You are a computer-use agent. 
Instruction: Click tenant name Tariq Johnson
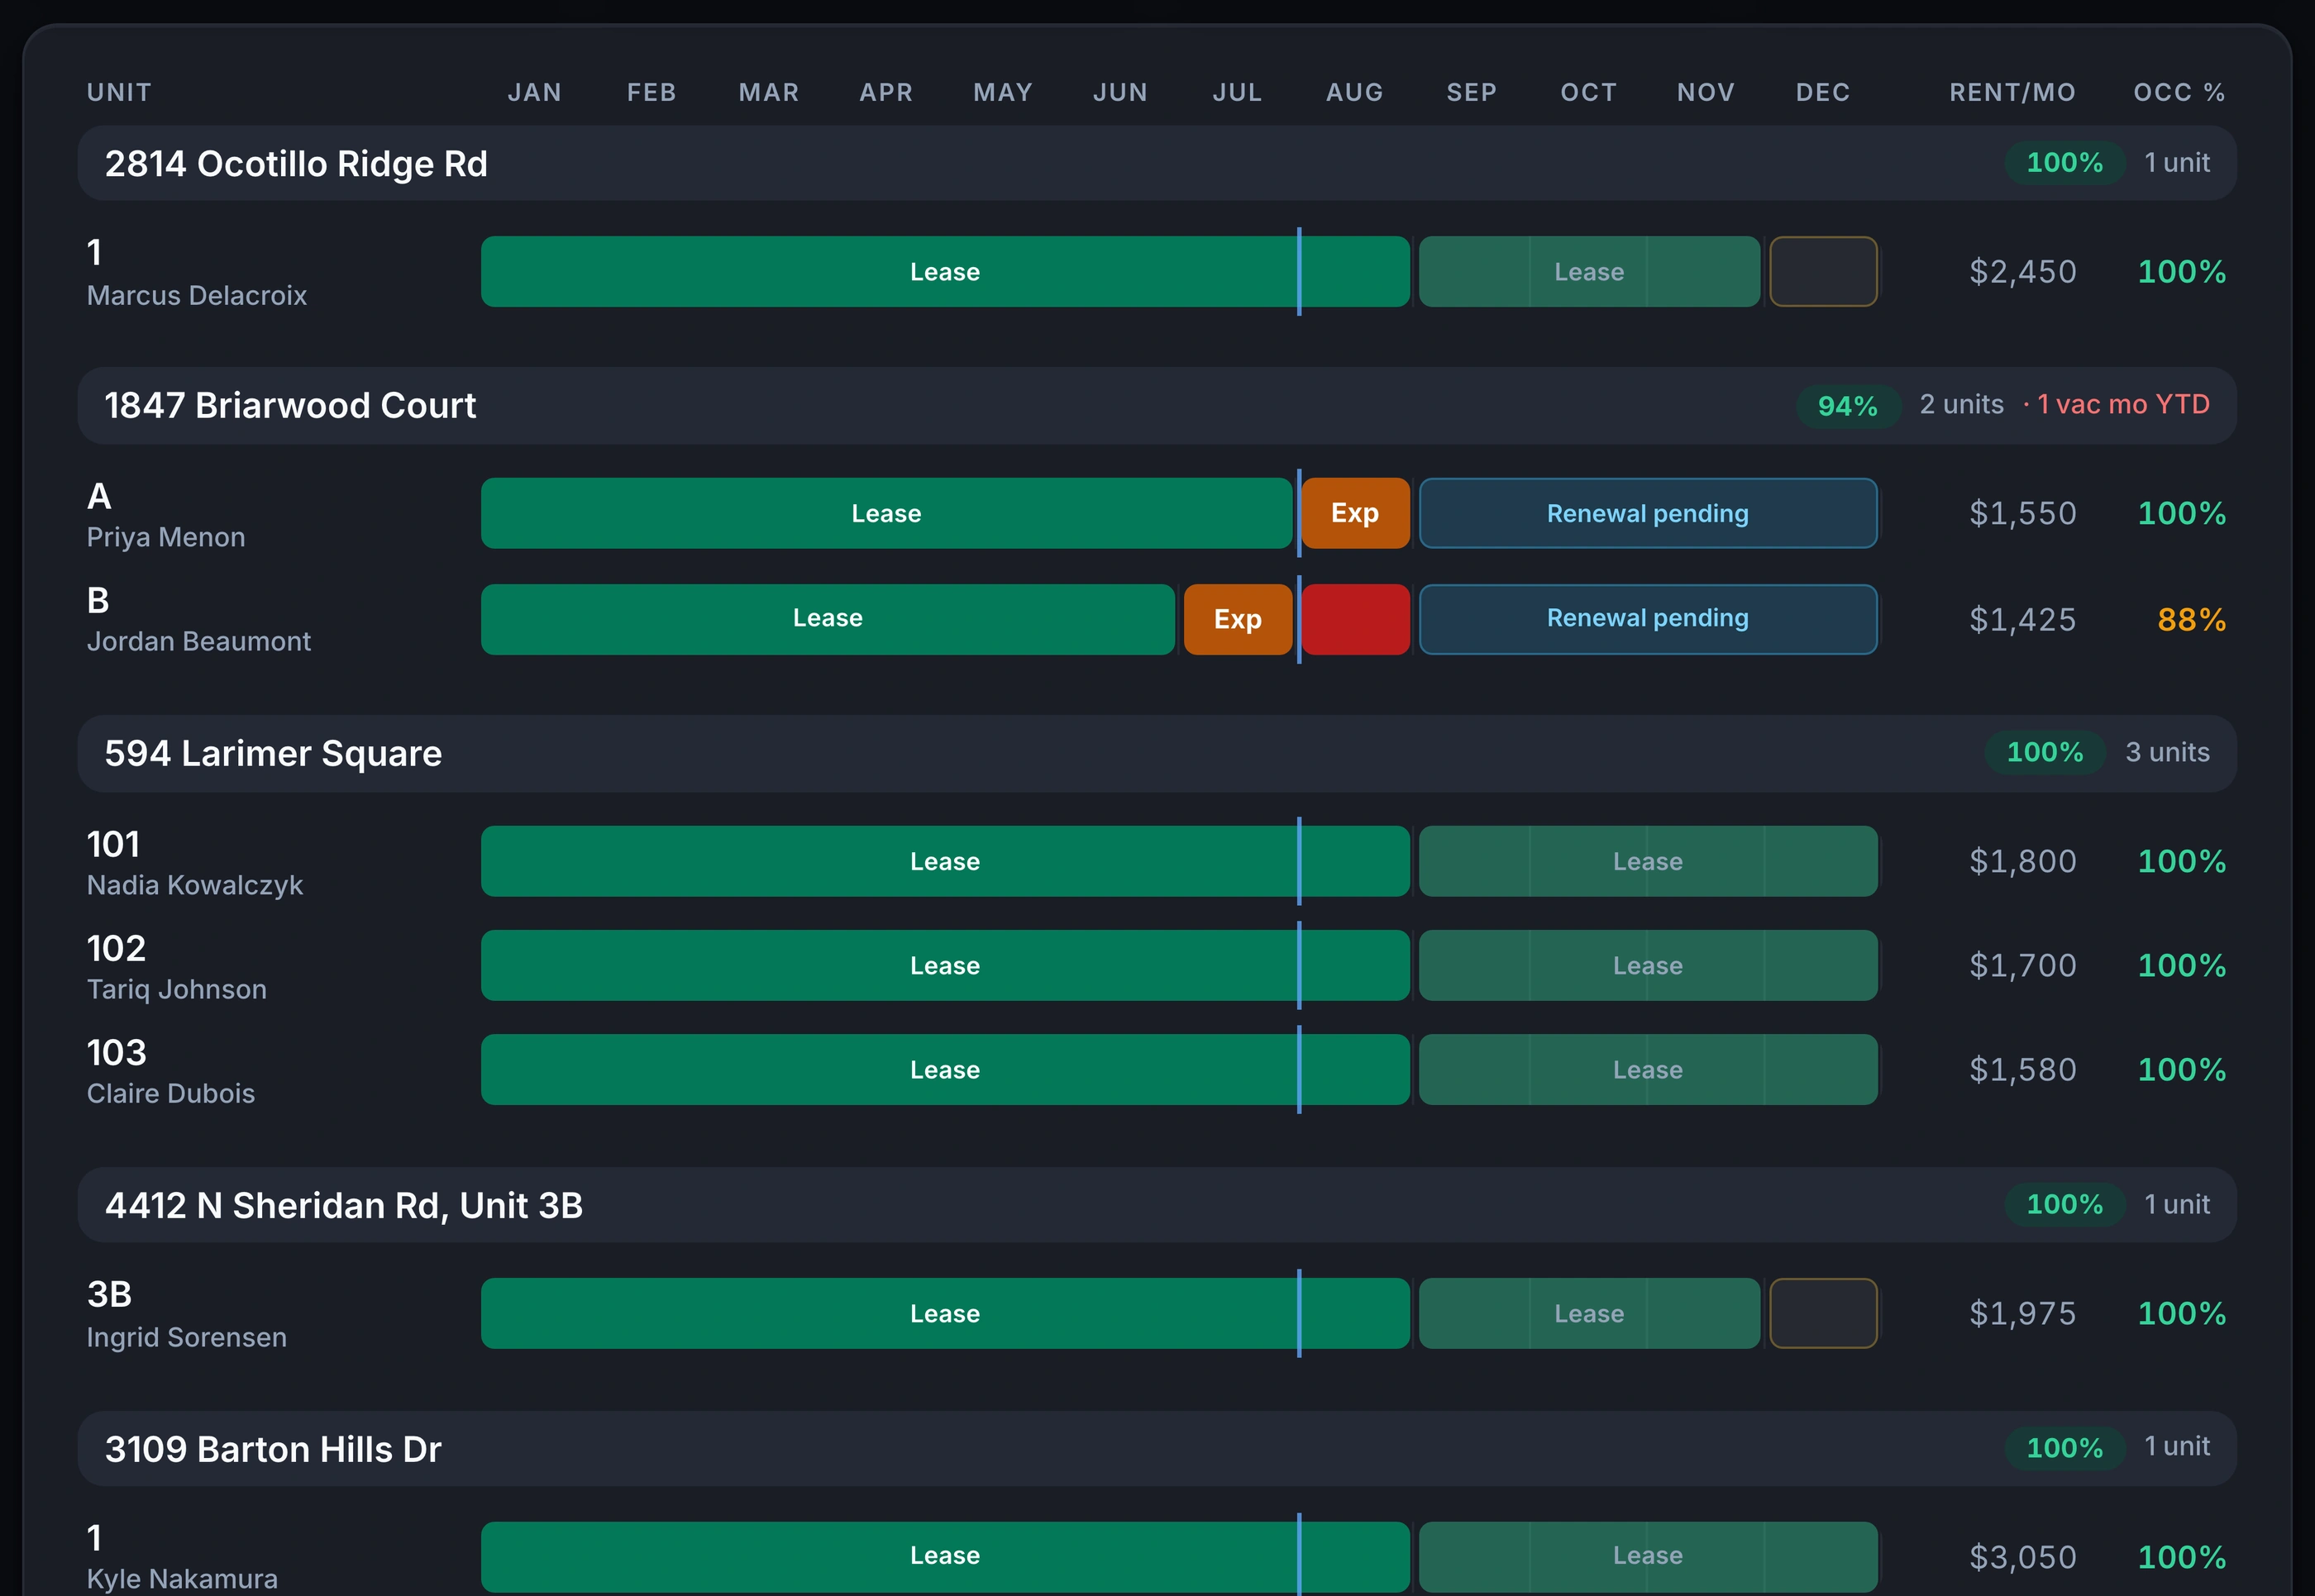pyautogui.click(x=177, y=989)
